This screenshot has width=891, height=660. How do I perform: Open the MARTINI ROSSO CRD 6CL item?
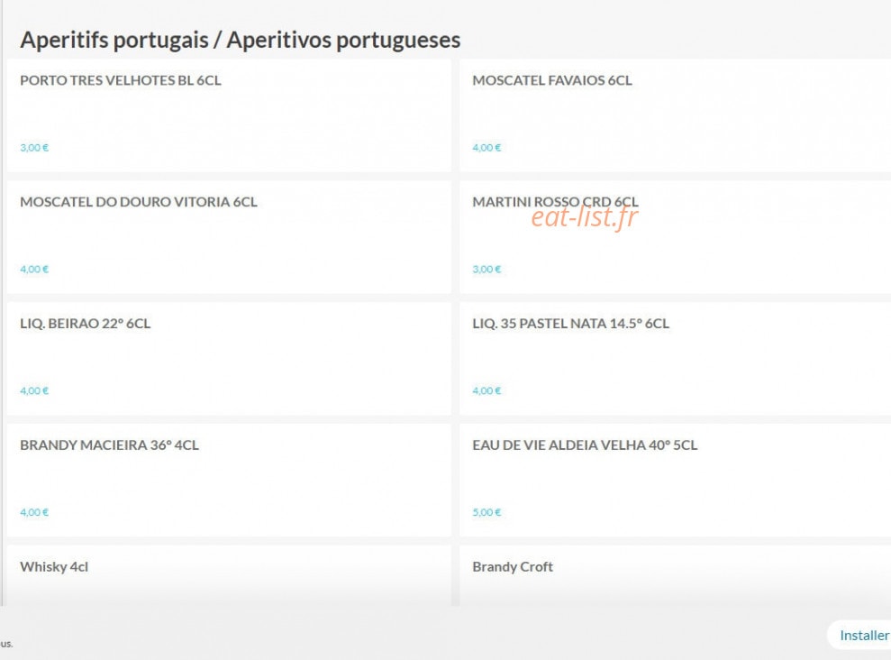[x=675, y=237]
